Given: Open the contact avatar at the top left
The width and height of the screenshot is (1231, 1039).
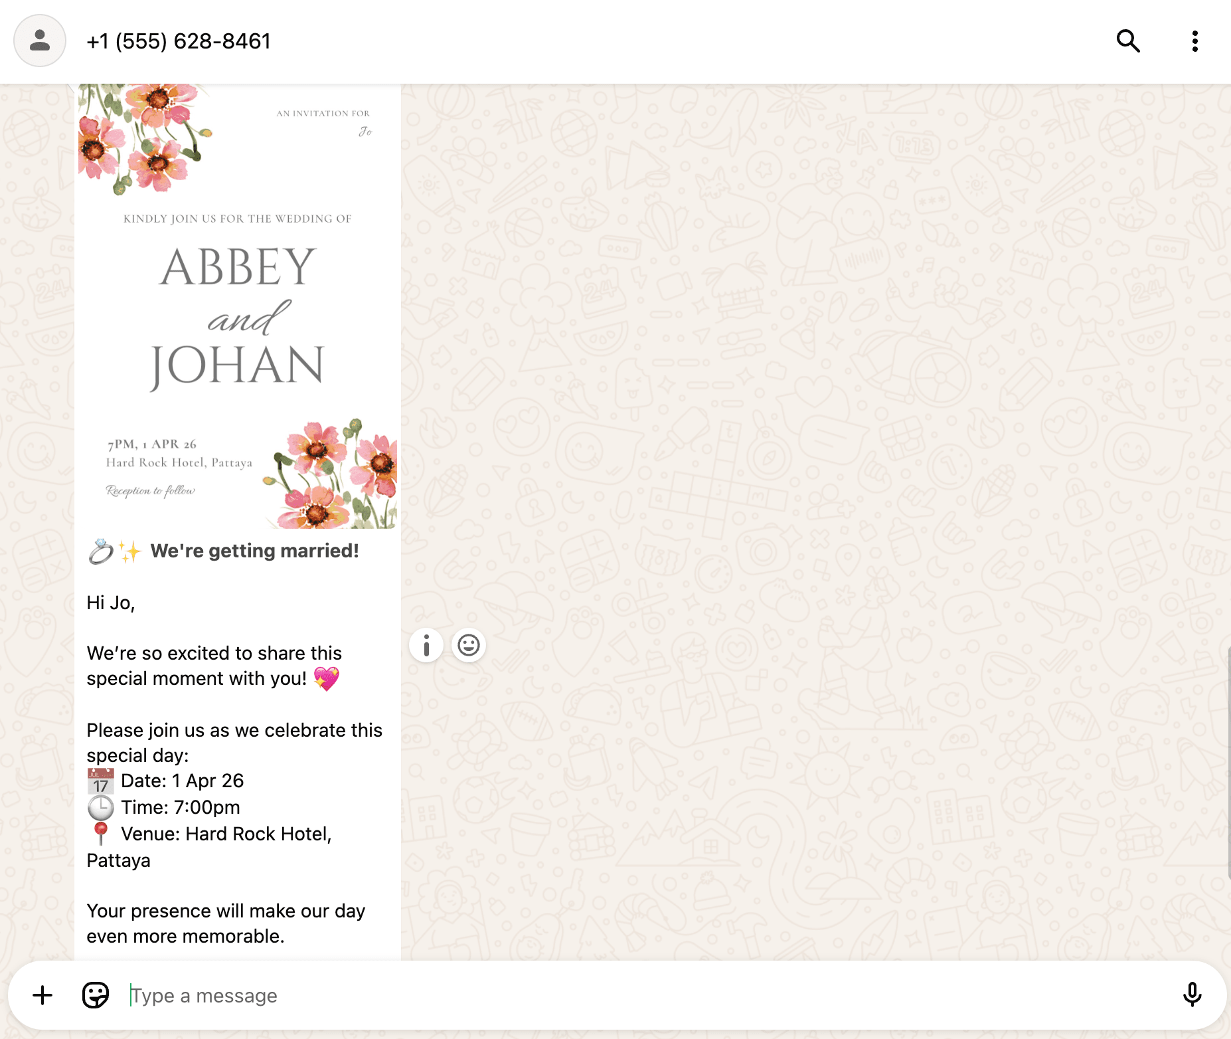Looking at the screenshot, I should (x=39, y=41).
